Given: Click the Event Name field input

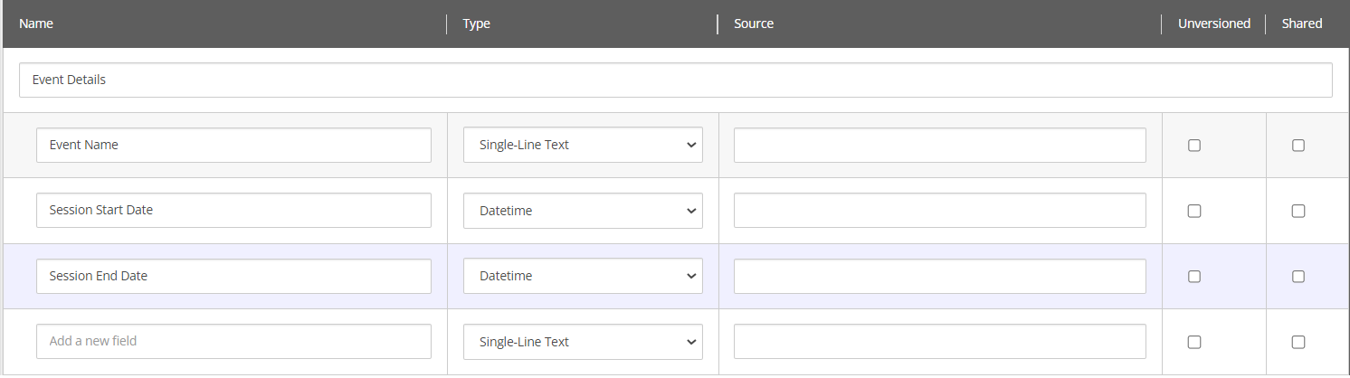Looking at the screenshot, I should point(233,145).
